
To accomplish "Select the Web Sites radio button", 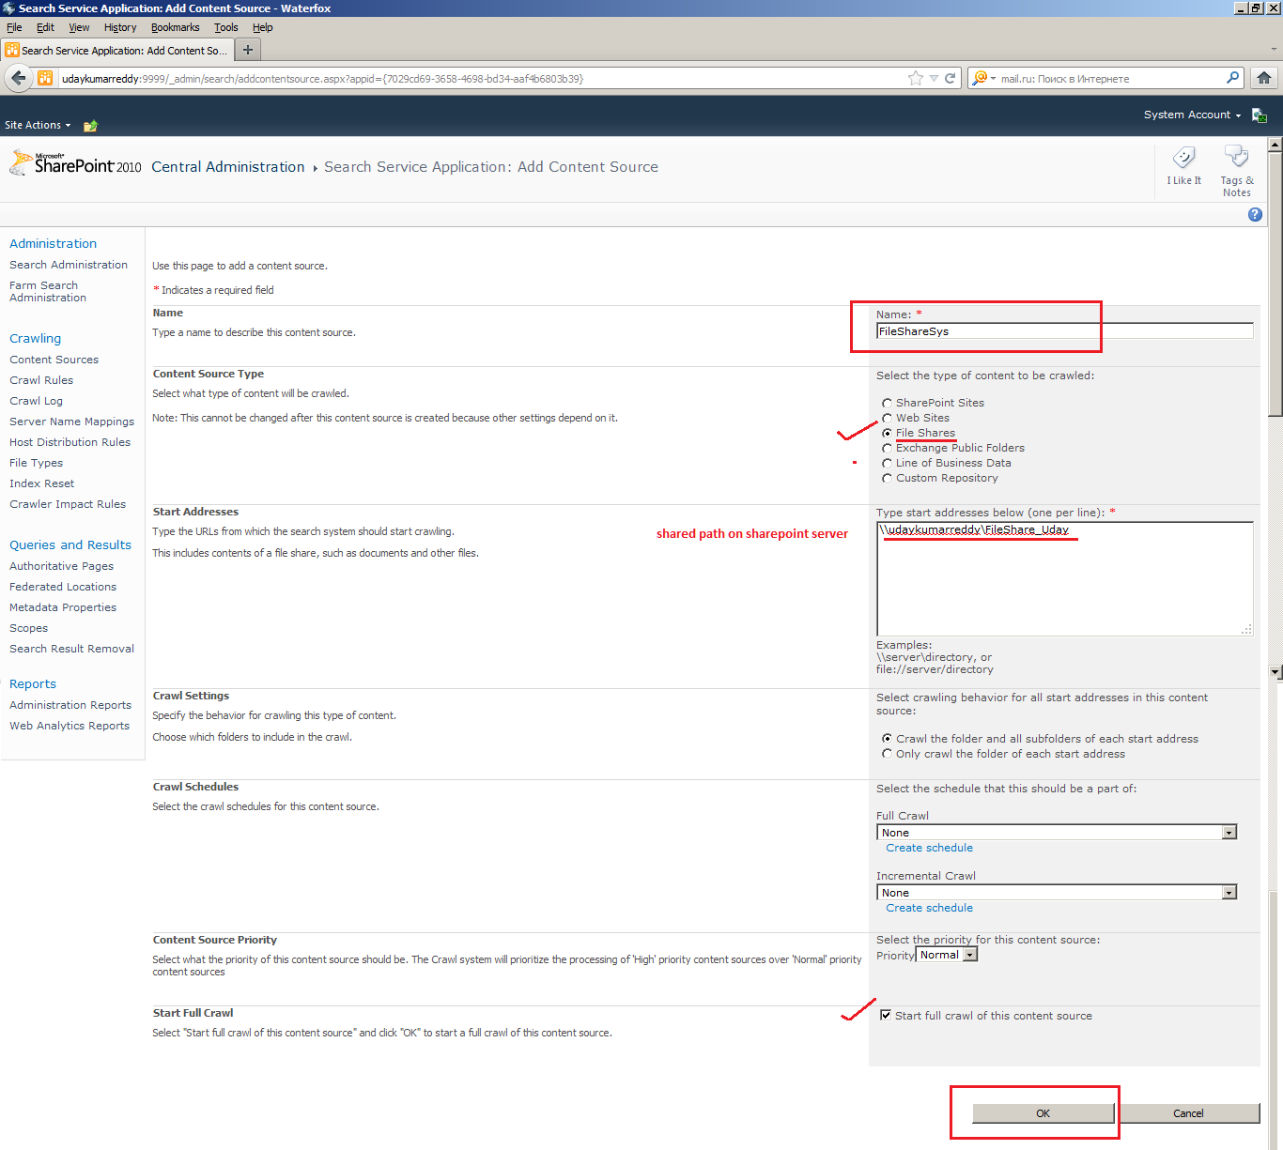I will coord(887,419).
